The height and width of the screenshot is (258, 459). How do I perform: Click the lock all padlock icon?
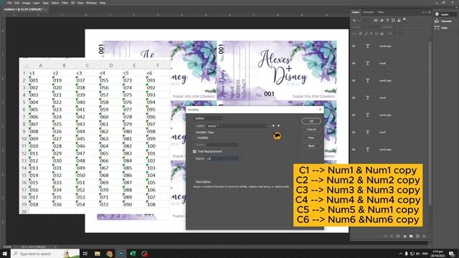point(382,34)
